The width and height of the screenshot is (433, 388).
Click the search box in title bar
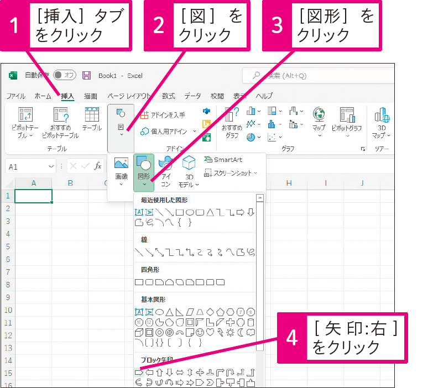317,75
